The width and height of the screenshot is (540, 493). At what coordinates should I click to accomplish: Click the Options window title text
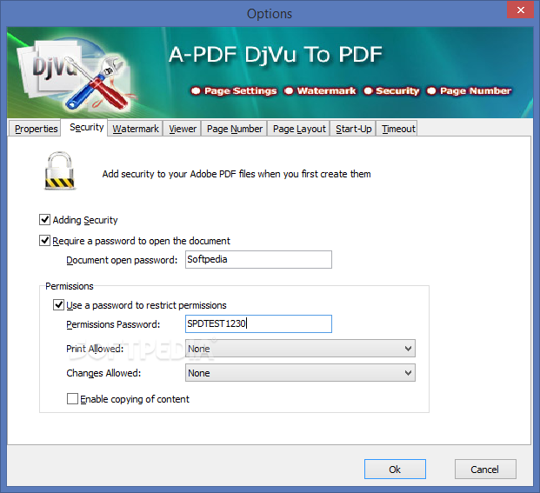pyautogui.click(x=270, y=14)
